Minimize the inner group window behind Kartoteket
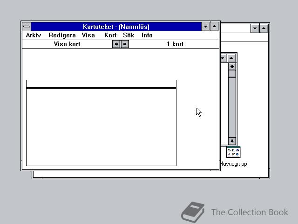 pyautogui.click(x=223, y=58)
